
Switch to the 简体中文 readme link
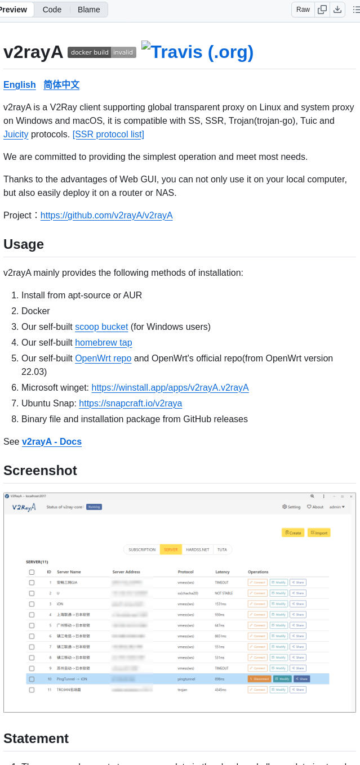coord(61,85)
